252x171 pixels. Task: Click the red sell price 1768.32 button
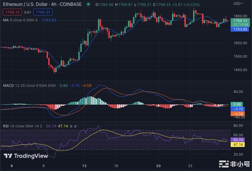[x=12, y=12]
